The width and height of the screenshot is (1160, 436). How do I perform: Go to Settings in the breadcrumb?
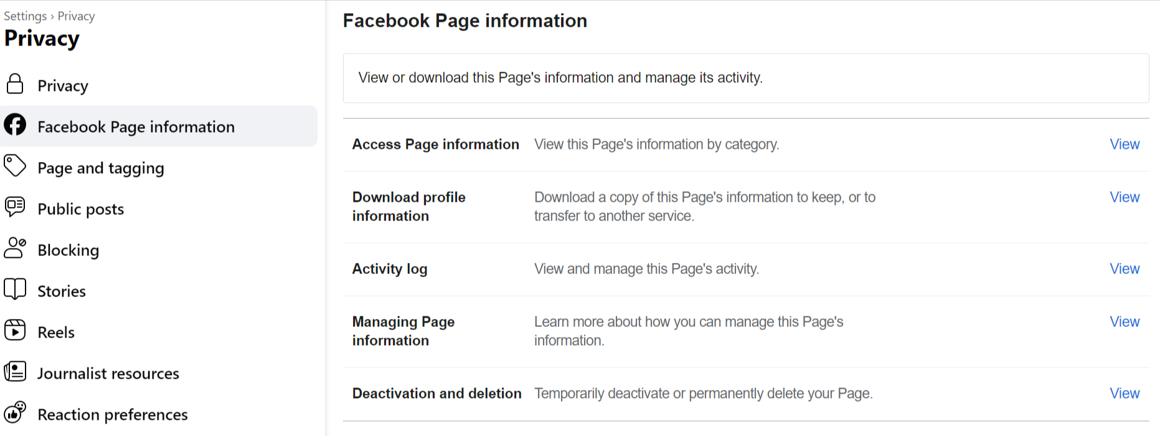pos(26,16)
